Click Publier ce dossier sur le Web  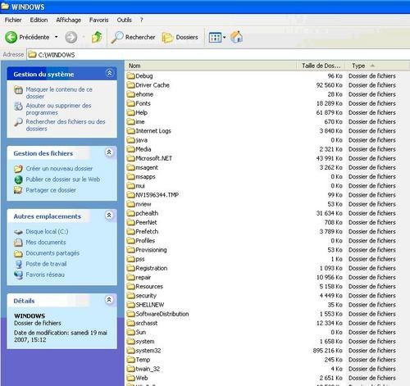tap(63, 179)
